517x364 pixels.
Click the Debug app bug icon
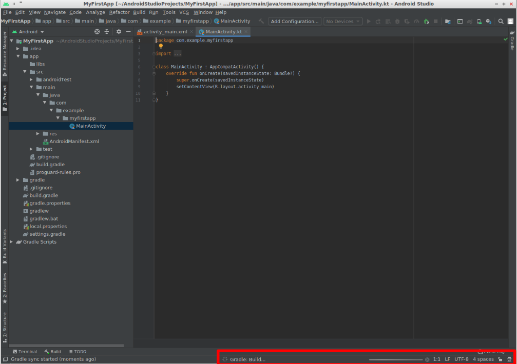click(x=397, y=22)
